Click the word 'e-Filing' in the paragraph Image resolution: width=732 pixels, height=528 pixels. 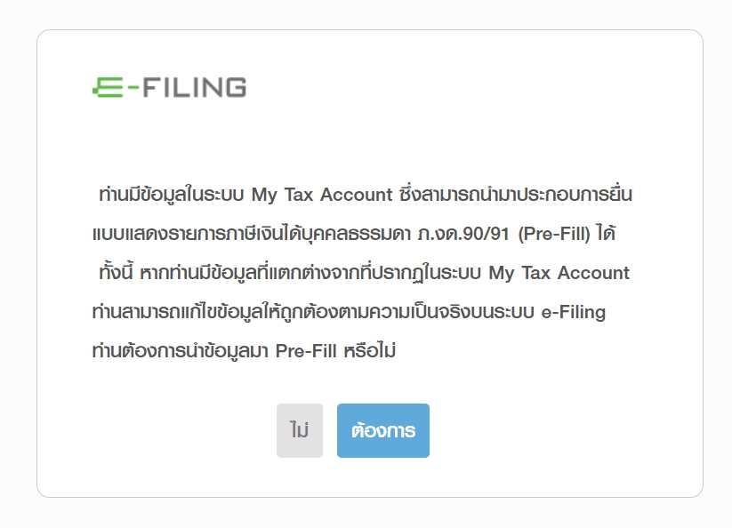tap(574, 312)
